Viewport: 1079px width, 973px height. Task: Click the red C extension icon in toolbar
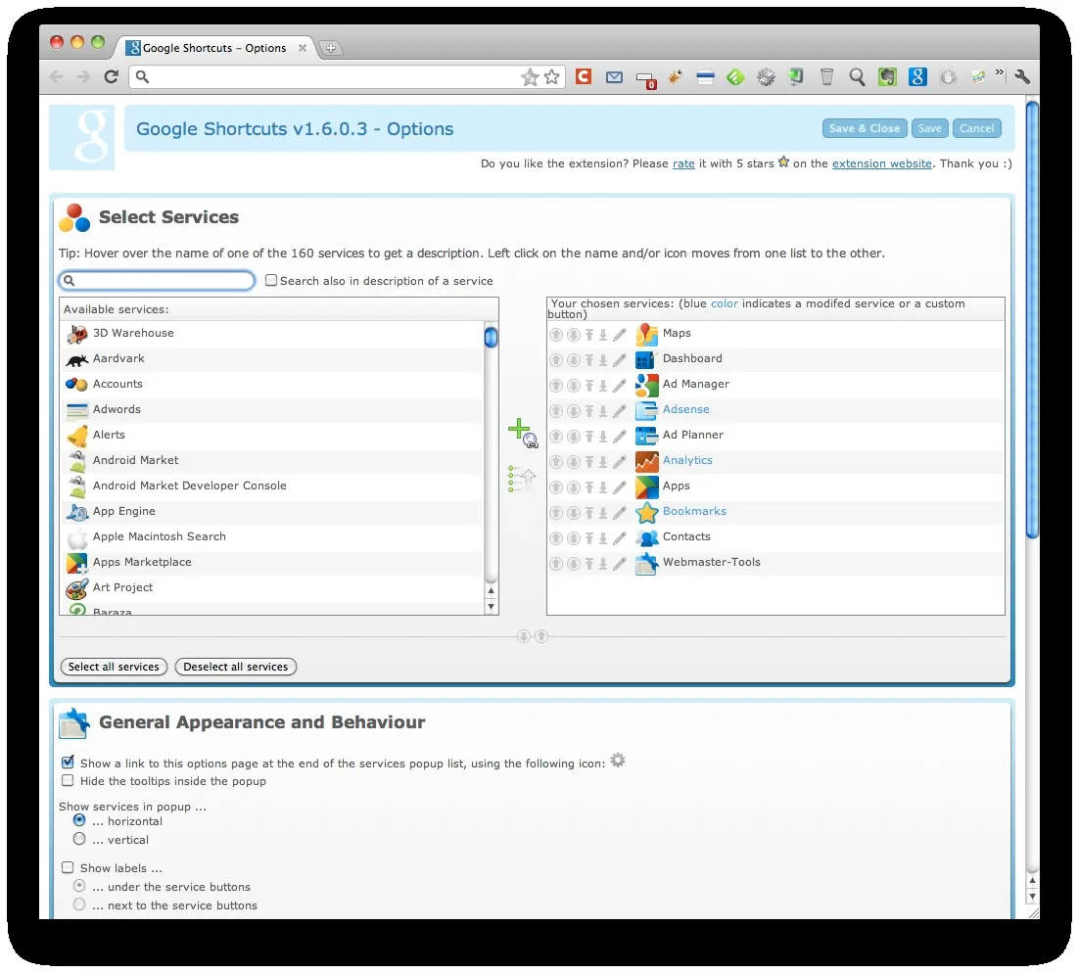(x=584, y=76)
